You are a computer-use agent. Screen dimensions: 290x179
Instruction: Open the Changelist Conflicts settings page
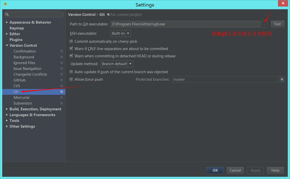click(30, 74)
